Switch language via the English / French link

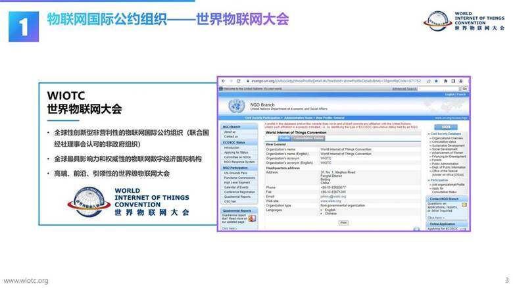pyautogui.click(x=455, y=95)
